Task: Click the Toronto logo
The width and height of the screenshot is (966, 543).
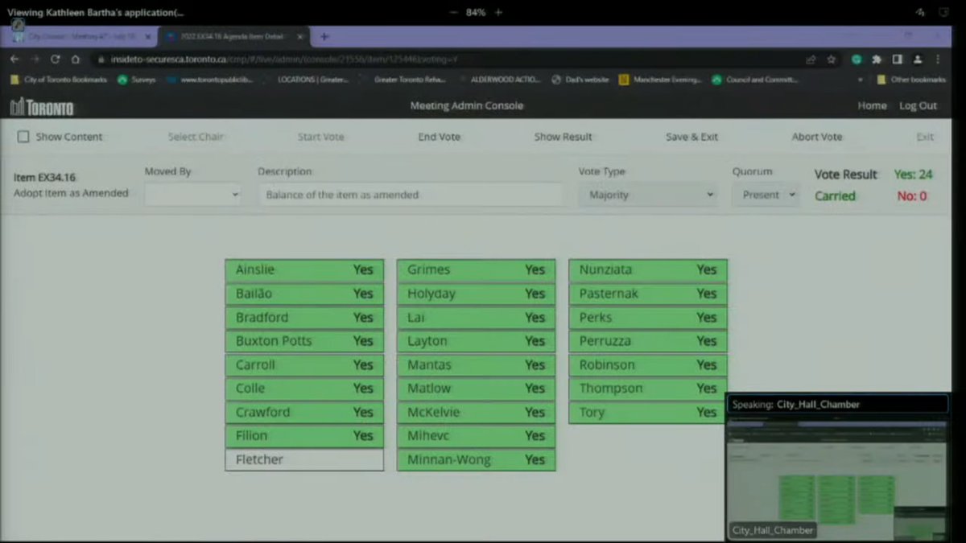Action: point(42,106)
